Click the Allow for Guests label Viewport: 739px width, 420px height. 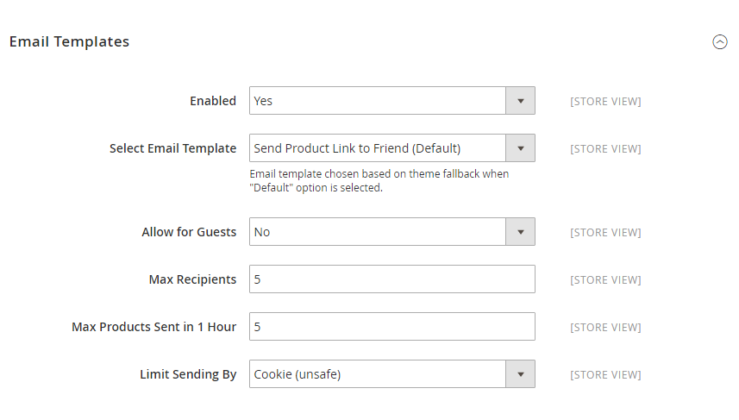click(189, 232)
